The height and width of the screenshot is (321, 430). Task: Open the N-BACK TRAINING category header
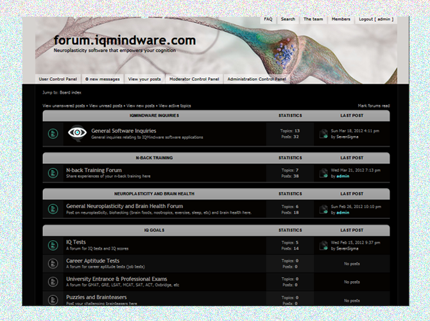(155, 158)
